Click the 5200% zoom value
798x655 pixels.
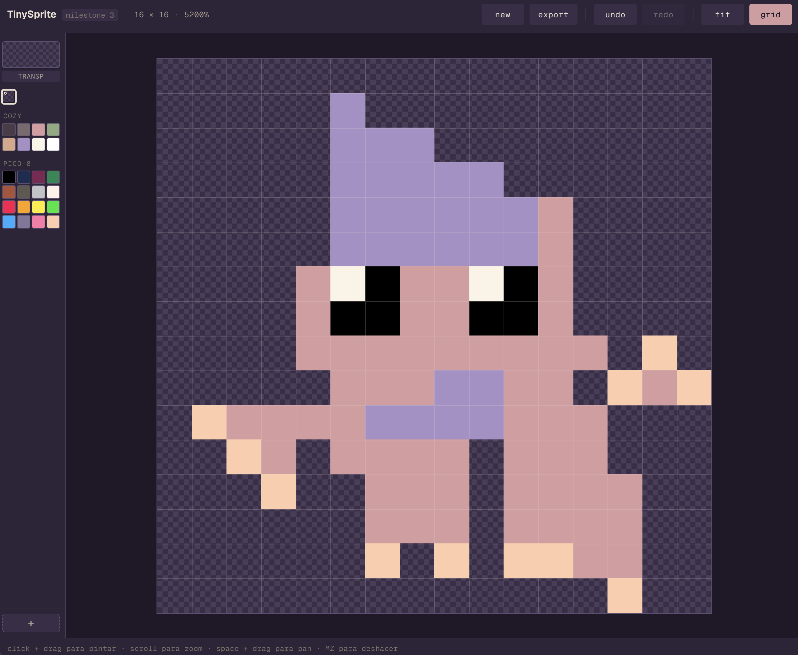click(x=197, y=15)
